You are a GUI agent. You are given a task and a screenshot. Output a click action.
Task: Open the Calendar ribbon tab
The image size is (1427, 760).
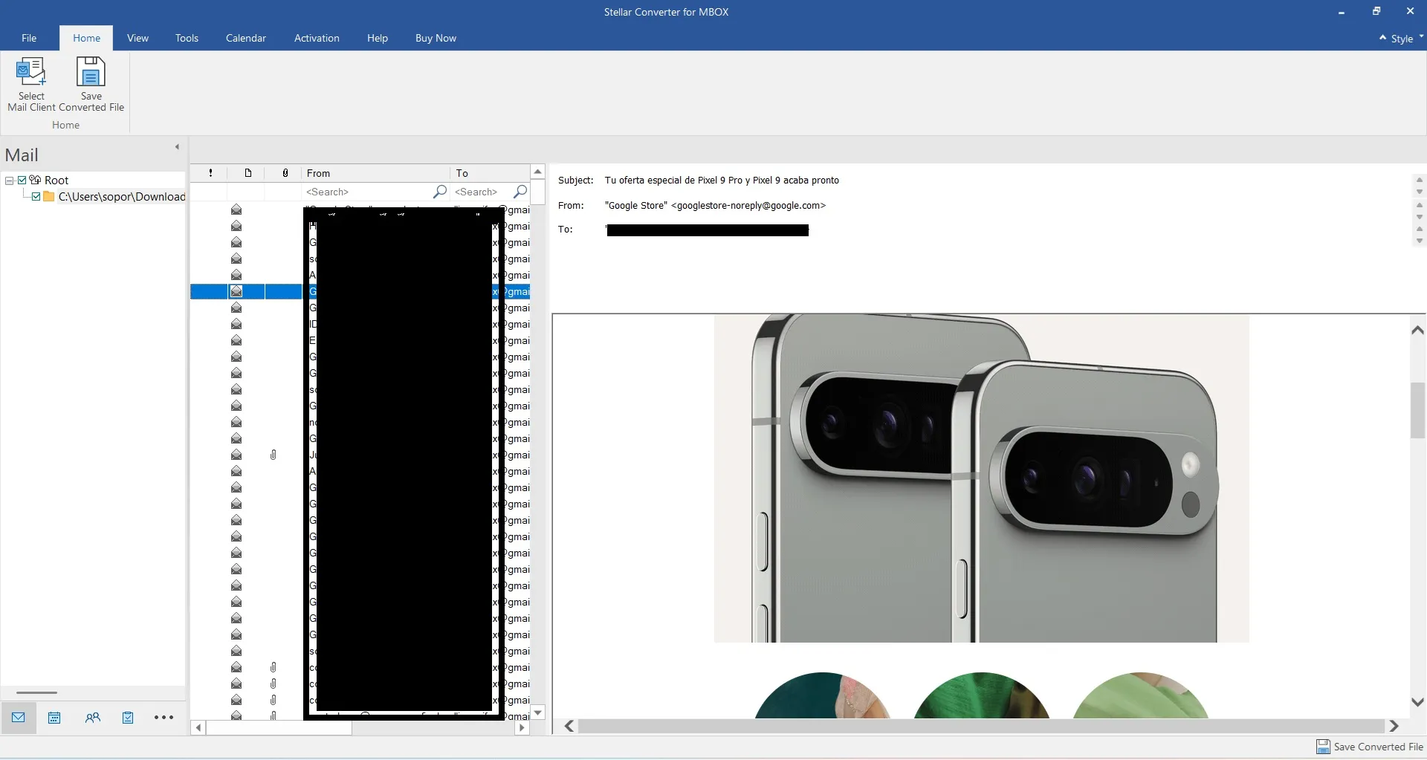pos(246,38)
